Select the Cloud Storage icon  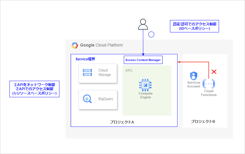pos(87,72)
